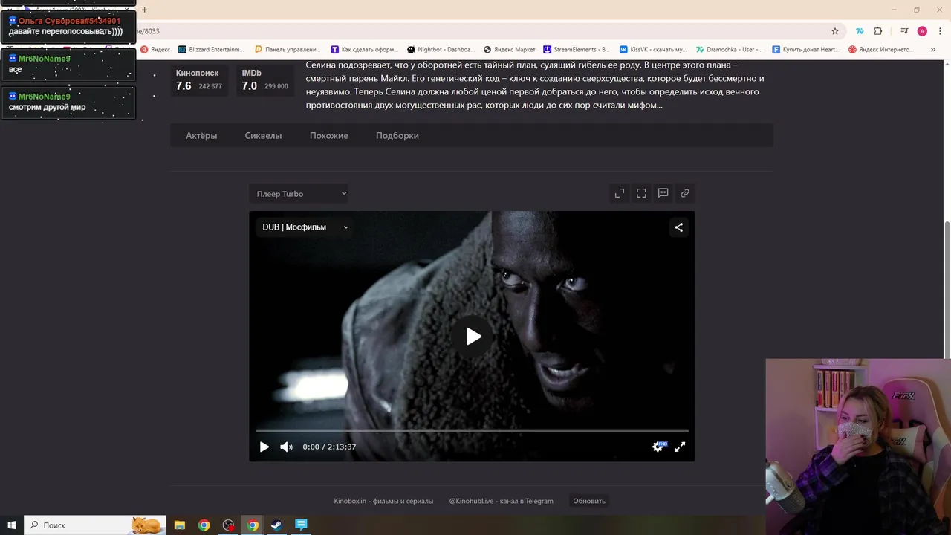This screenshot has height=535, width=951.
Task: Open the Панель управления bookmark
Action: click(x=288, y=50)
